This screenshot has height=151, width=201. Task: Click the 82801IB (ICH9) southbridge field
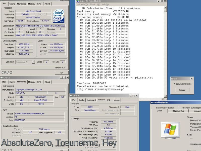click(x=41, y=100)
